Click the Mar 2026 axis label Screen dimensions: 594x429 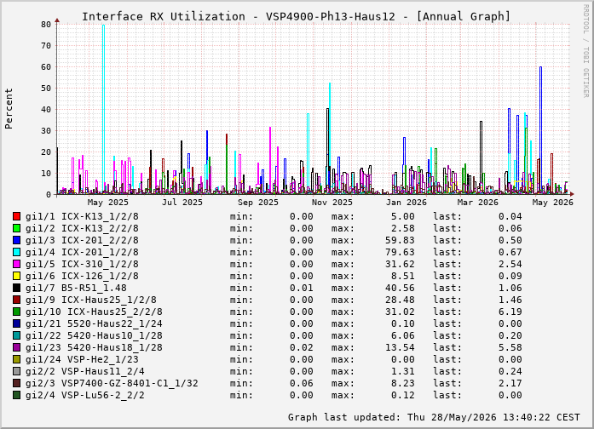tap(478, 203)
